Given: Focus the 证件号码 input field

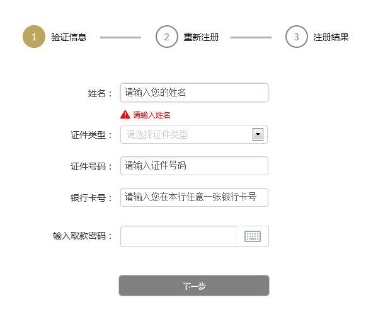Looking at the screenshot, I should click(x=194, y=166).
